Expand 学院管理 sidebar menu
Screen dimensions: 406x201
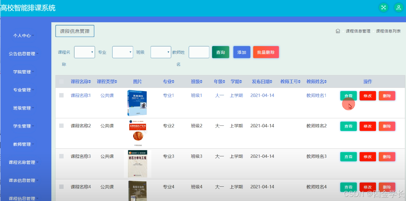pos(23,72)
